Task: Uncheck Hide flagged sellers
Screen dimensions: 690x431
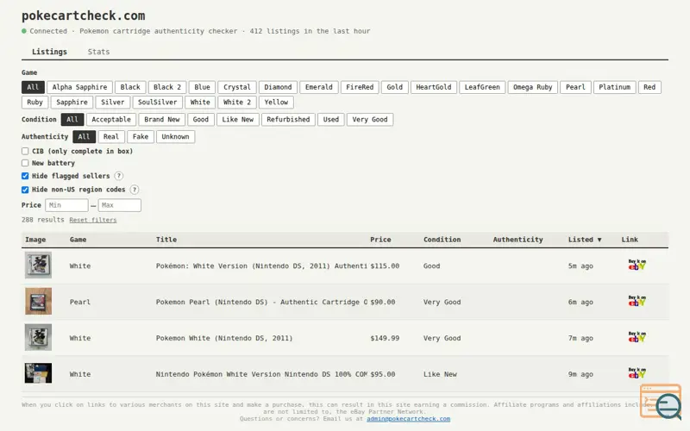Action: [x=25, y=176]
